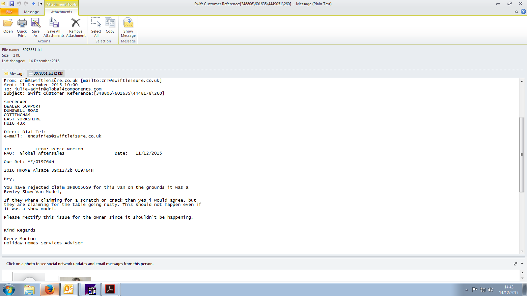Select the Attachments ribbon tab
The height and width of the screenshot is (296, 527).
pyautogui.click(x=62, y=12)
